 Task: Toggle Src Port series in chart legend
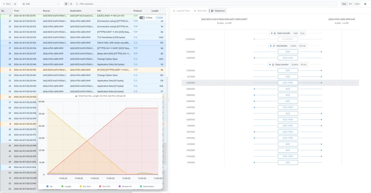pos(85,186)
